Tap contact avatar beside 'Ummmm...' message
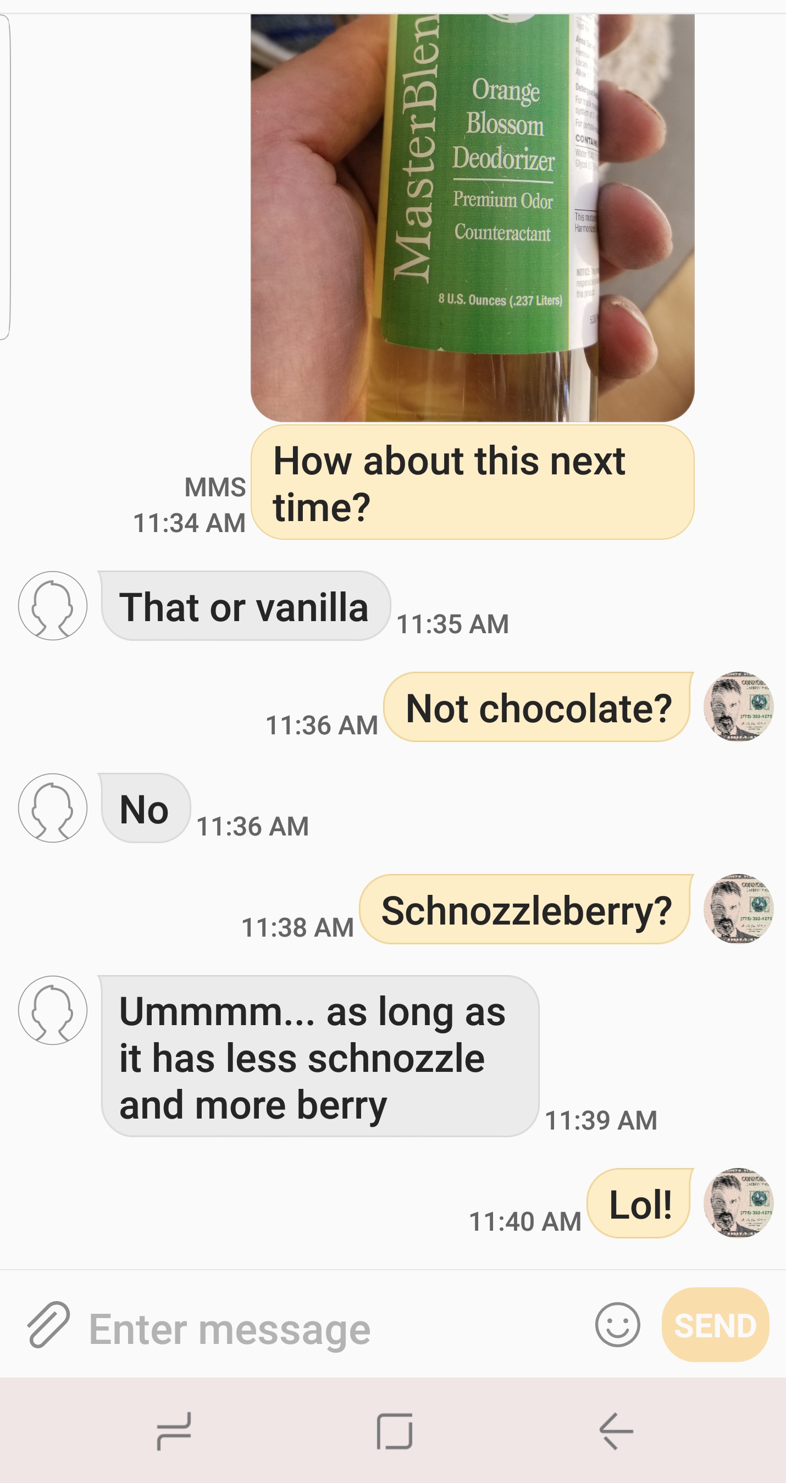This screenshot has height=1483, width=786. point(52,1010)
